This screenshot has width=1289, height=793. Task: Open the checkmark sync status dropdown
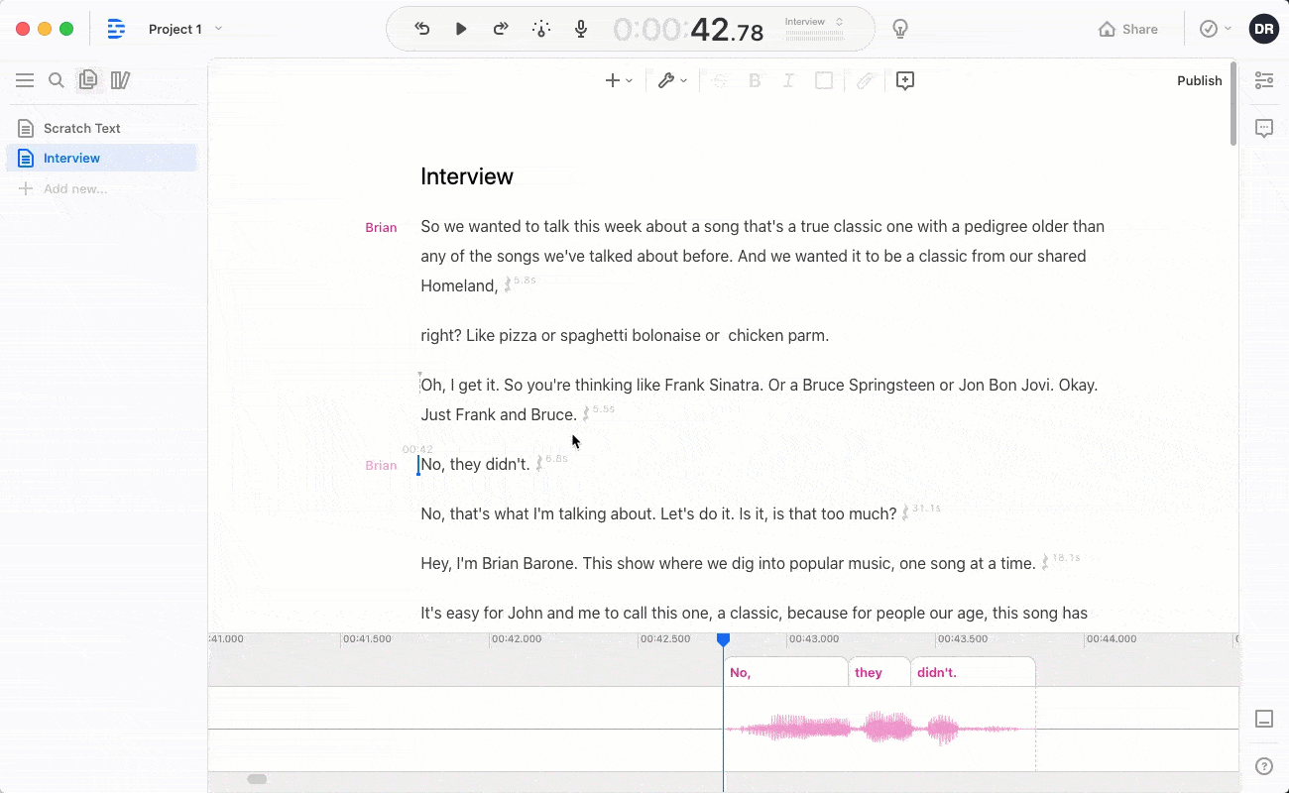(1216, 29)
